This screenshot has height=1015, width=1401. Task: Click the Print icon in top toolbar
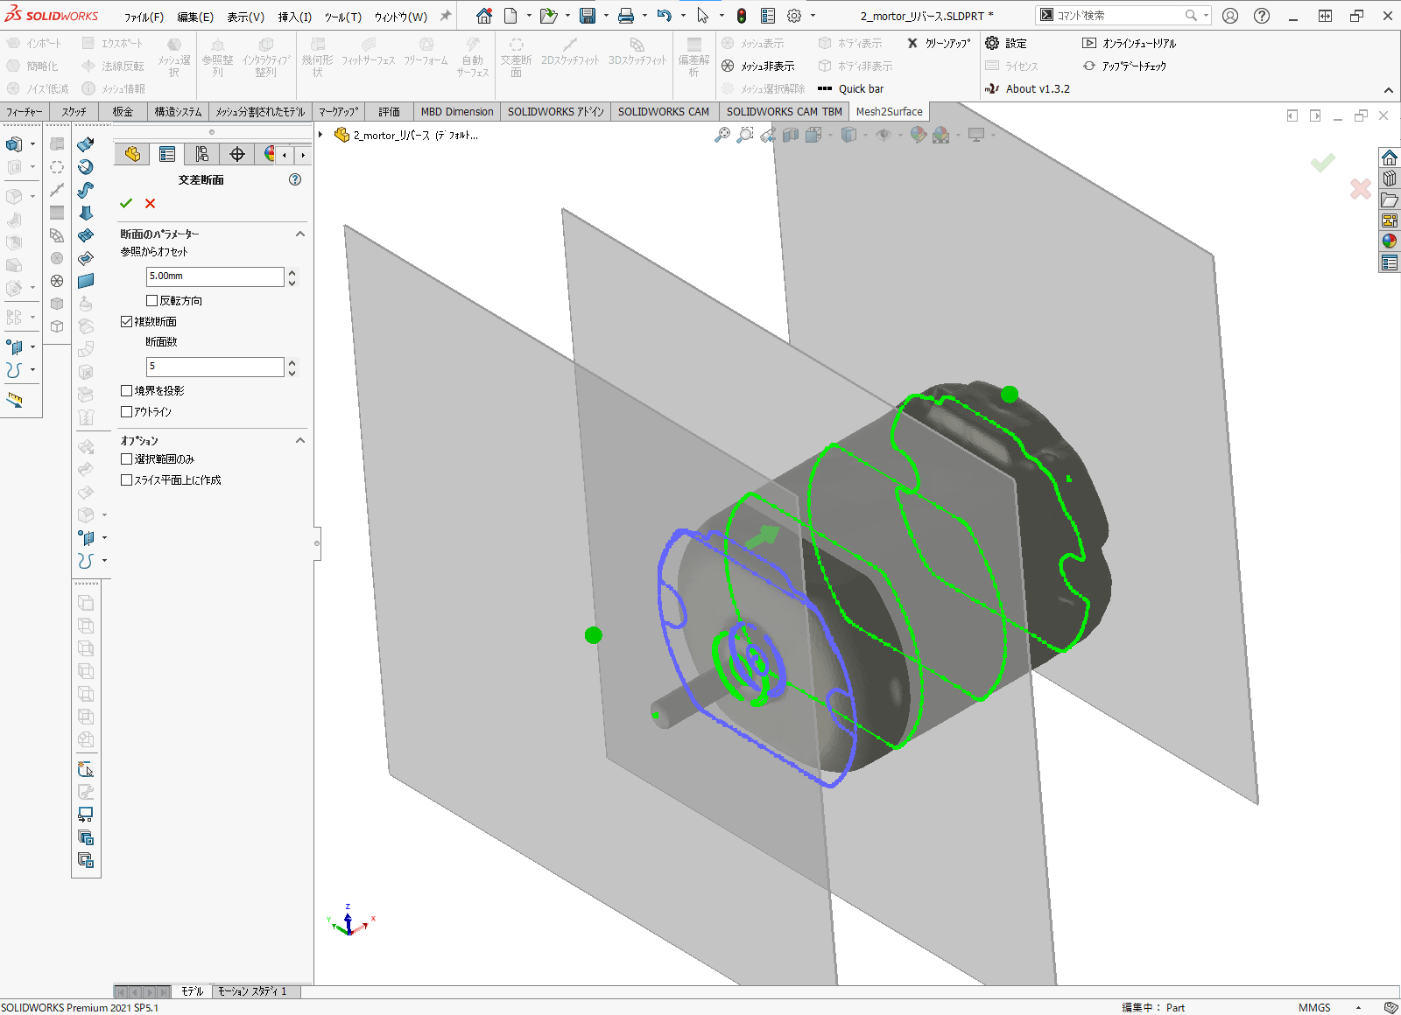tap(626, 16)
